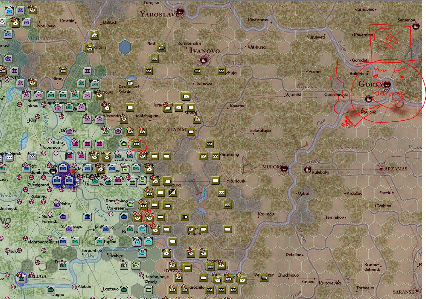Image resolution: width=426 pixels, height=299 pixels.
Task: Select the blank Soviet counter west of Kurlovski
Action: (215, 180)
